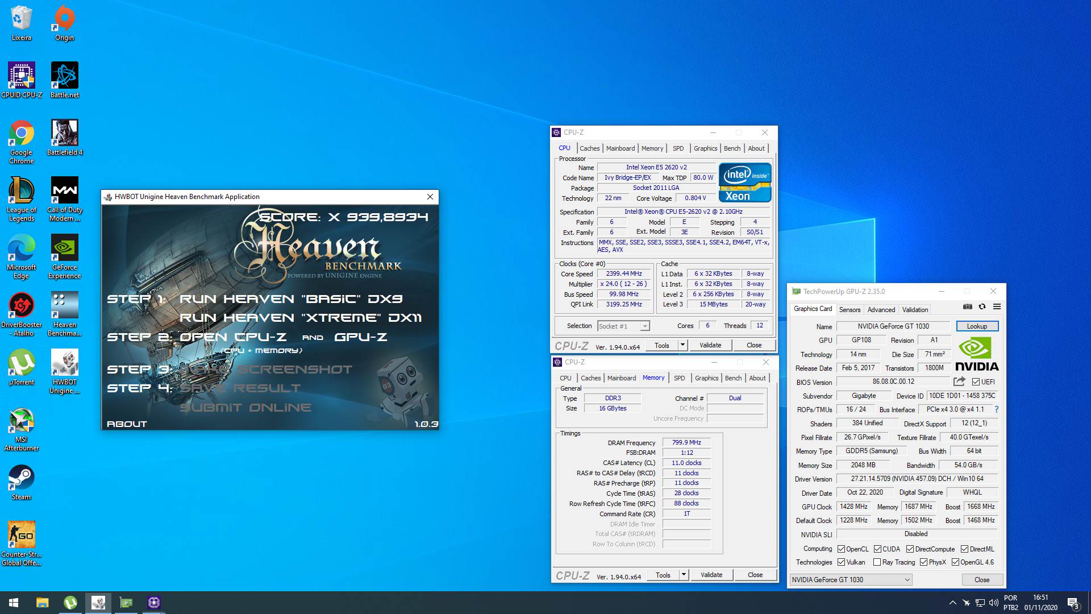Viewport: 1091px width, 614px height.
Task: Click Run Heaven "Basic" DX9 in HWBOT
Action: click(291, 299)
